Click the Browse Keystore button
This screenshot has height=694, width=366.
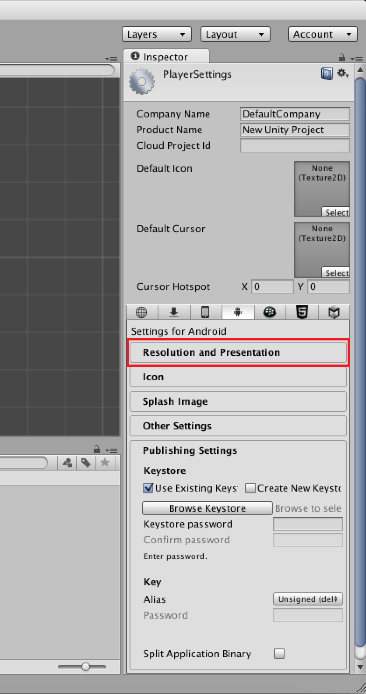(208, 508)
